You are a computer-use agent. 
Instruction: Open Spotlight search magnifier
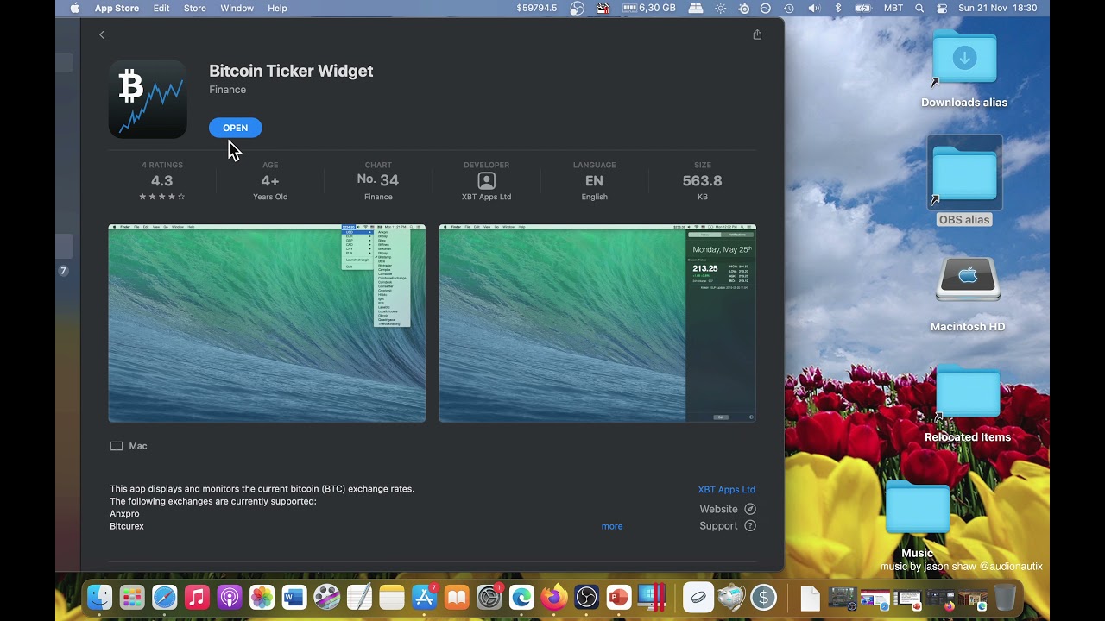[x=919, y=8]
